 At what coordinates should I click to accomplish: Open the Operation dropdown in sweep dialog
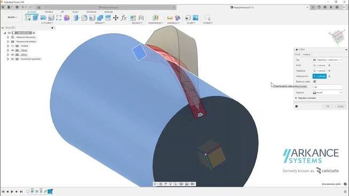tap(327, 92)
